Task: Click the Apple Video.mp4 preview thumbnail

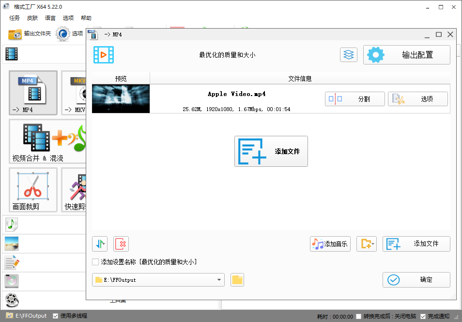Action: click(121, 99)
